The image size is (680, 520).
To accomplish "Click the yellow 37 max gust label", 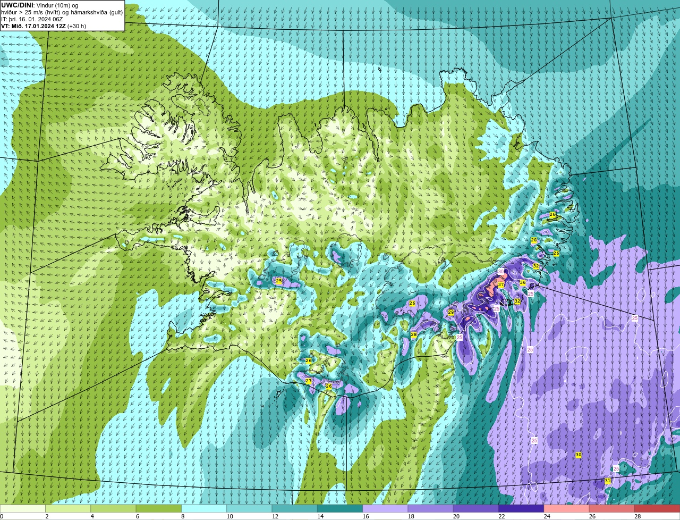I will (501, 285).
